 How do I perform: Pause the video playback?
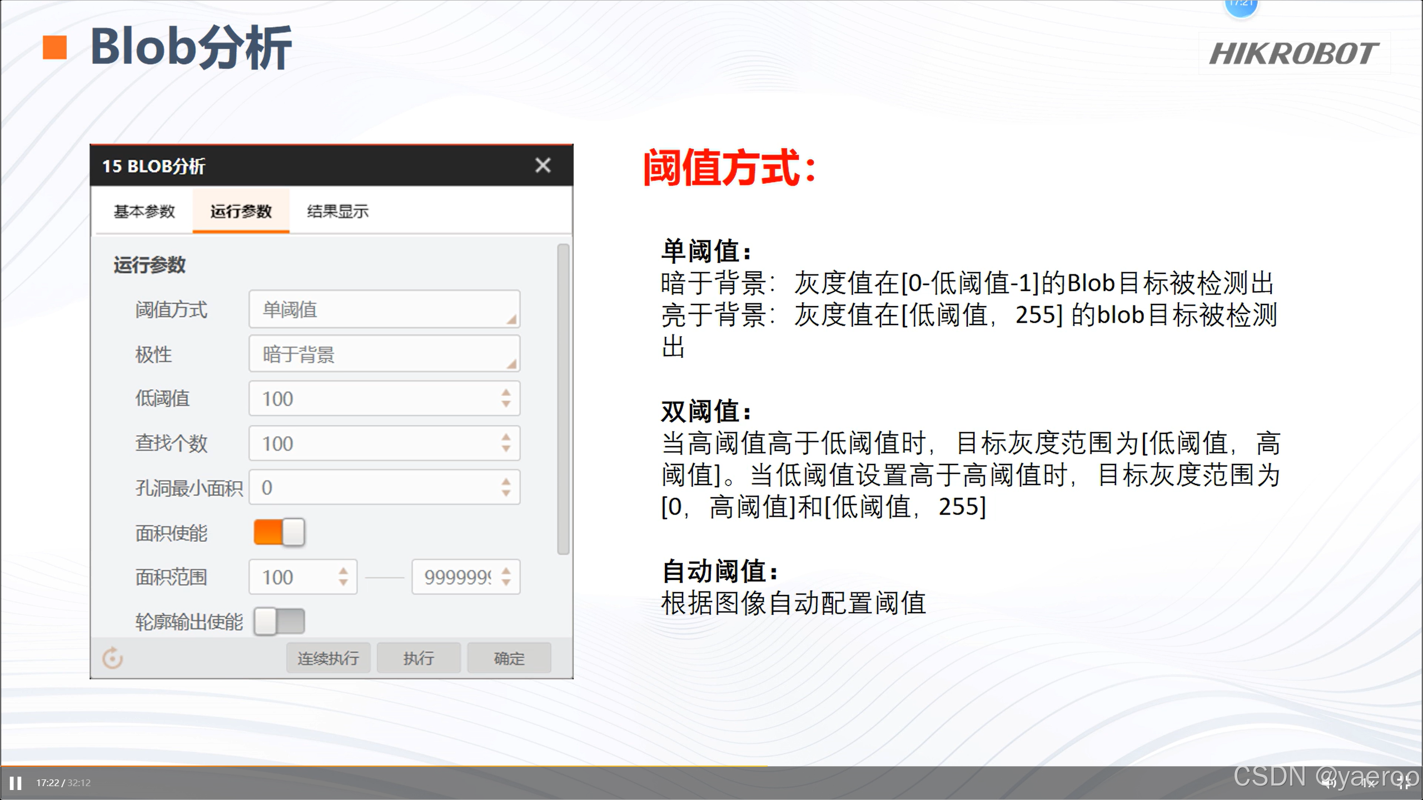point(16,783)
